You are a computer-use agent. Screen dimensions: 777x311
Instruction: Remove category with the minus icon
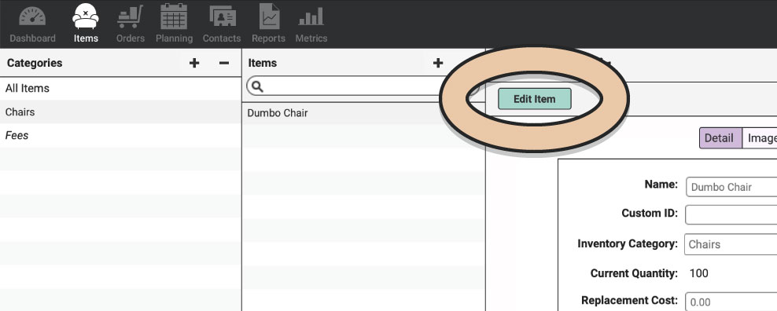(224, 63)
